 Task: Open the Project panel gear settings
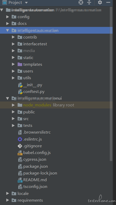[x=100, y=2]
